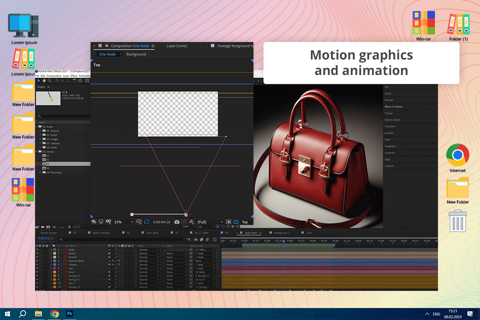Click the taskbar search magnifier

pyautogui.click(x=22, y=313)
